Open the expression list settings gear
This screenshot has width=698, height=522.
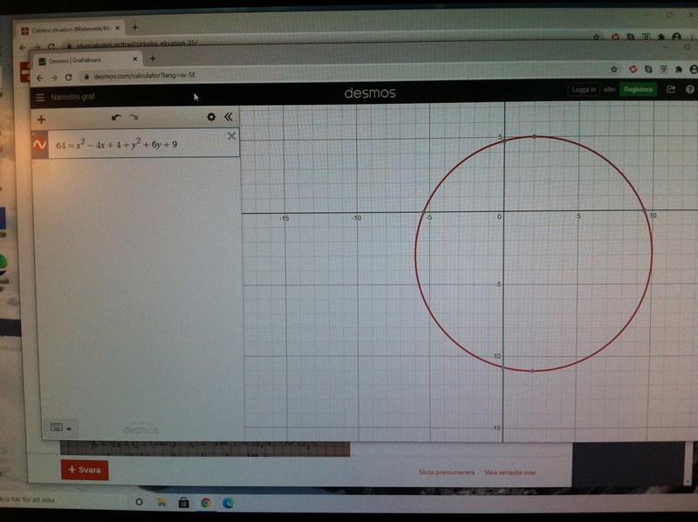coord(211,117)
